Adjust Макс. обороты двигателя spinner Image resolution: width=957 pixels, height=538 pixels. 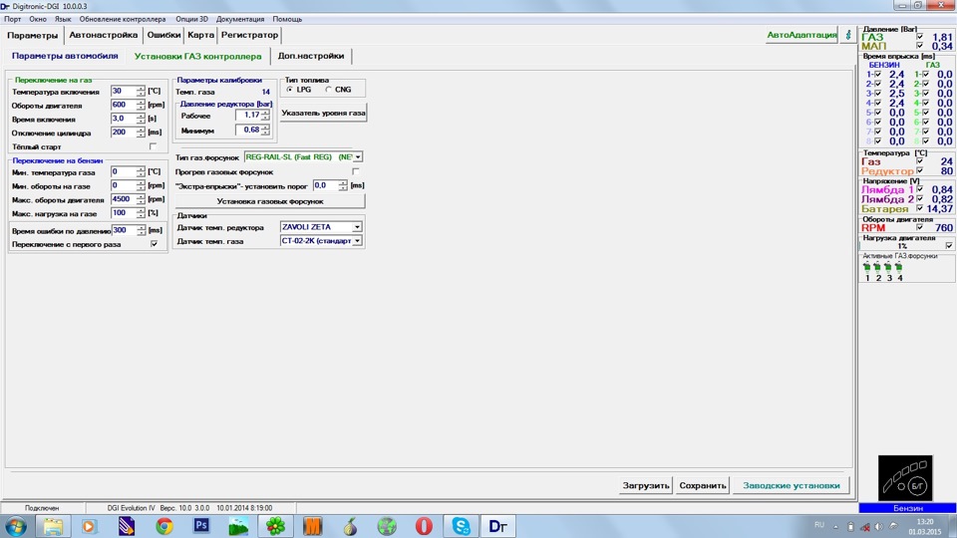[141, 199]
